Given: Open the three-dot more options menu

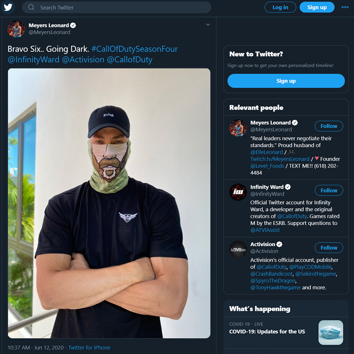Looking at the screenshot, I should tap(345, 7).
